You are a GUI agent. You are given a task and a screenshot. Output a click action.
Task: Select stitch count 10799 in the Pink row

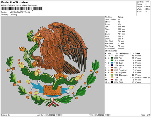coord(116,58)
